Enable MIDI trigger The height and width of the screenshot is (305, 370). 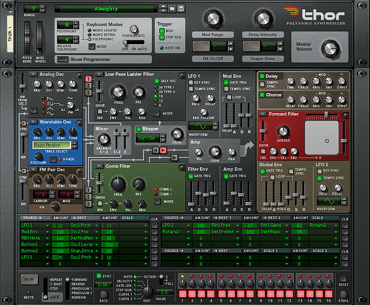point(162,30)
